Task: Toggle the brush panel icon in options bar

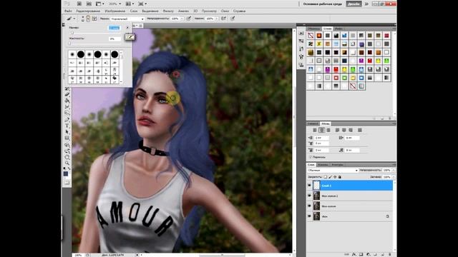Action: [94, 19]
